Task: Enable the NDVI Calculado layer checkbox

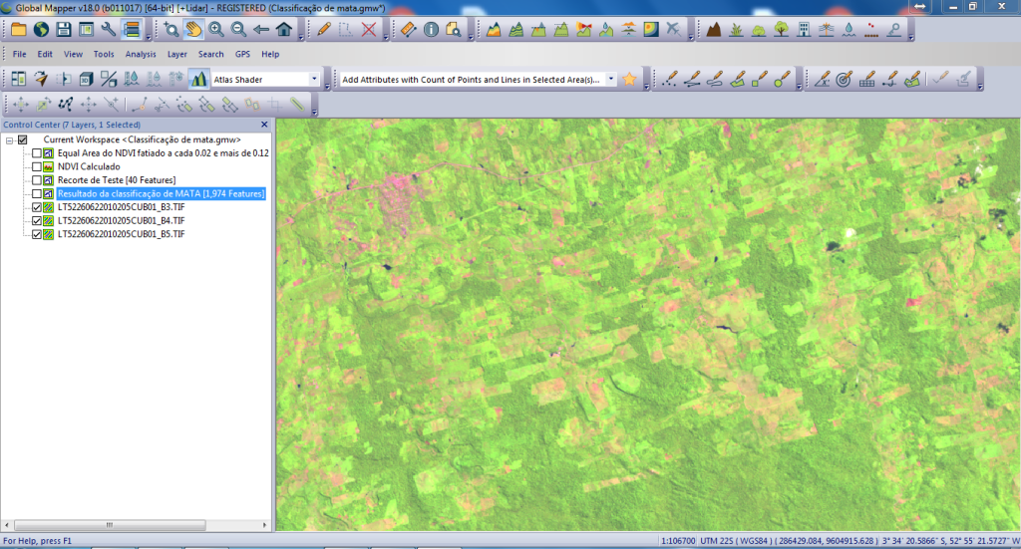Action: (x=37, y=167)
